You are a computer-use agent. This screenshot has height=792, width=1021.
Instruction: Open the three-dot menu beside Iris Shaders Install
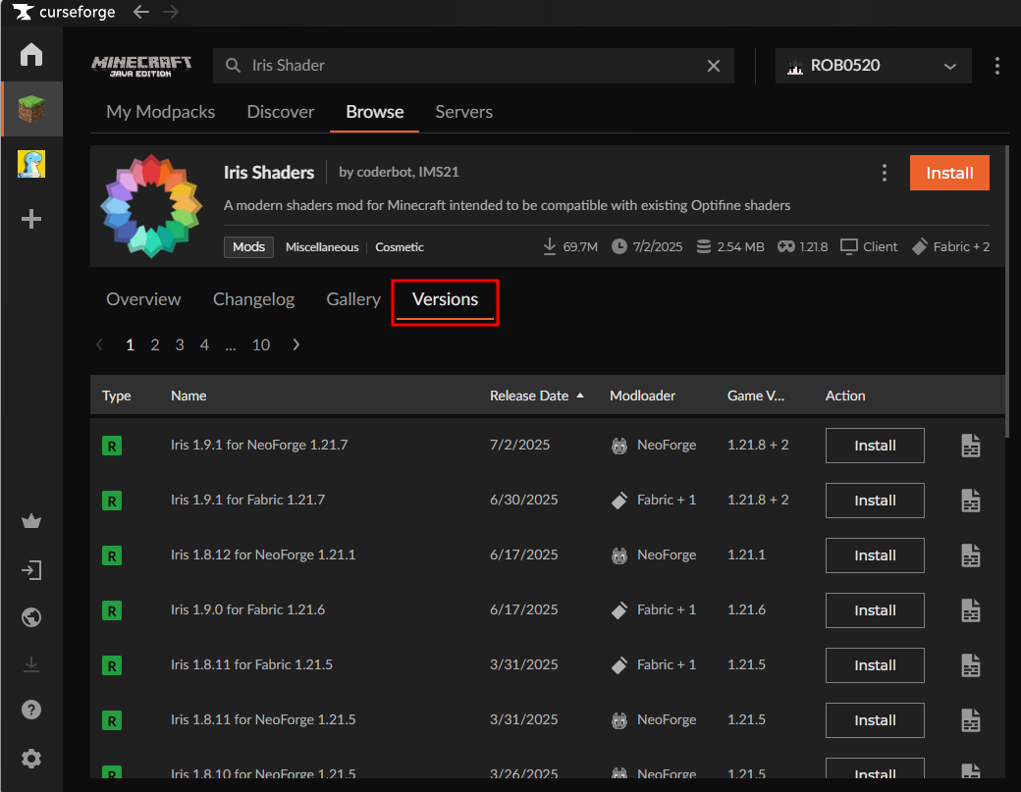884,173
